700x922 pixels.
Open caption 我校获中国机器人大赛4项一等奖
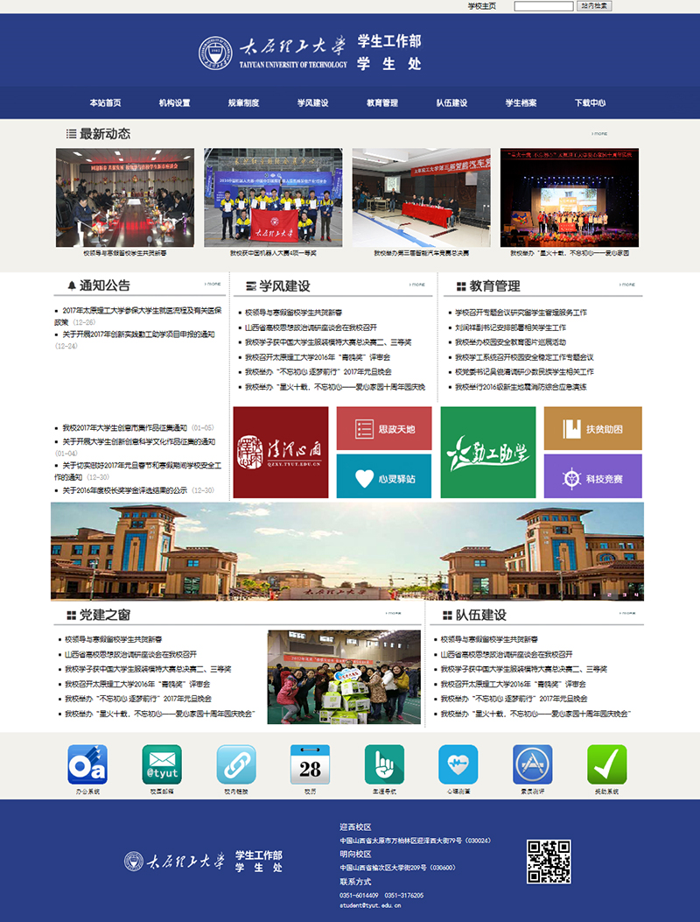coord(273,253)
